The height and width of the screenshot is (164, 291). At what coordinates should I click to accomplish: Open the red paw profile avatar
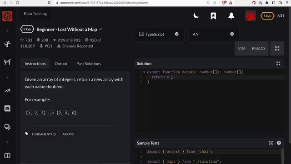[x=251, y=16]
